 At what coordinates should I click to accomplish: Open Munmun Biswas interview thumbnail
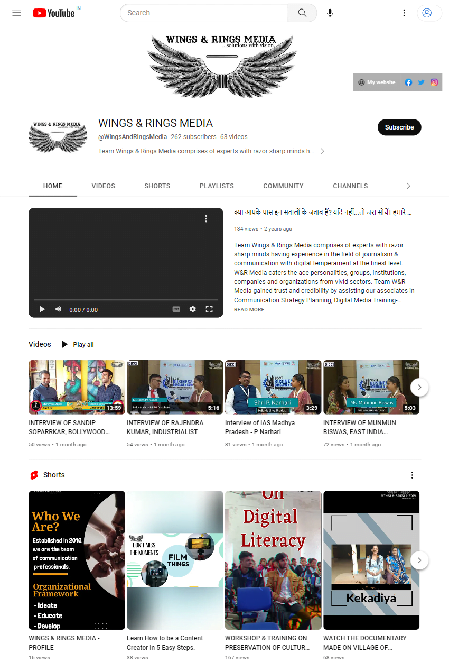pos(371,387)
